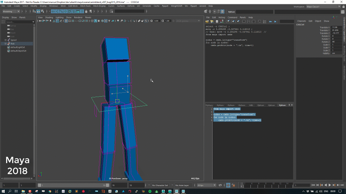Click the auto keyframe toggle icon
The image size is (346, 194).
pyautogui.click(x=228, y=185)
